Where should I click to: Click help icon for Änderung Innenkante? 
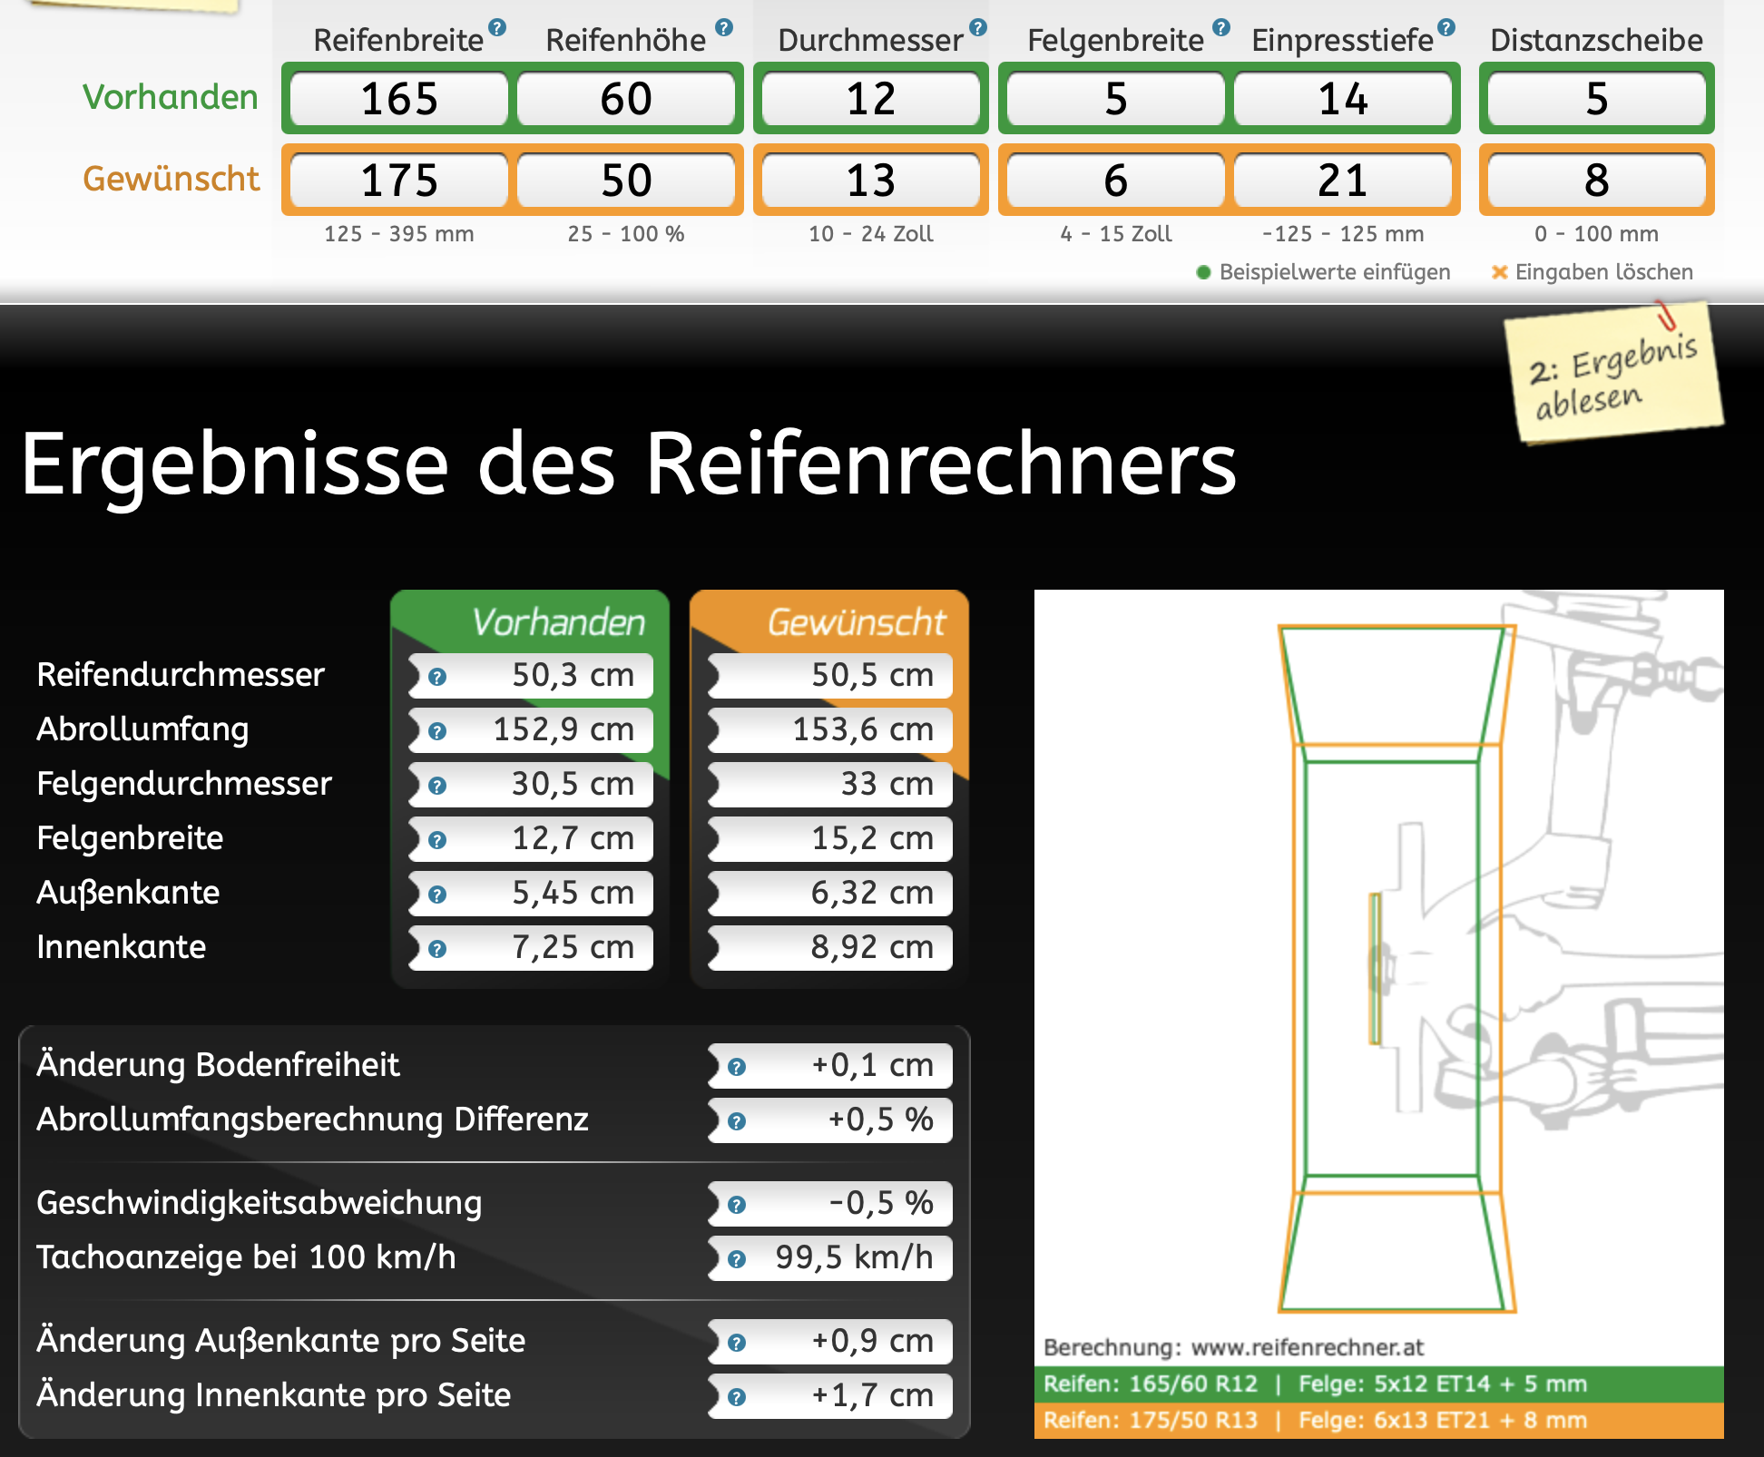[737, 1397]
